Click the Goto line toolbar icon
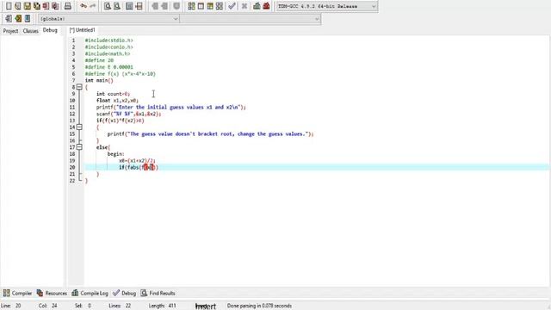This screenshot has width=551, height=310. pos(139,6)
